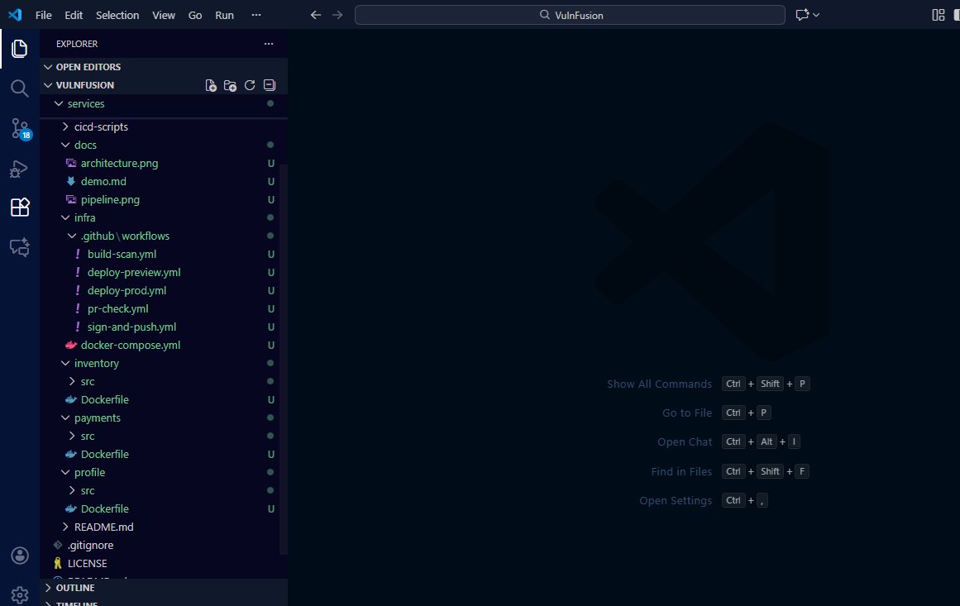Viewport: 960px width, 606px height.
Task: Open the Manage gear icon
Action: coord(20,594)
